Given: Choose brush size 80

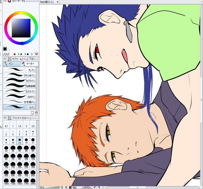Looking at the screenshot, I should tap(19, 157).
